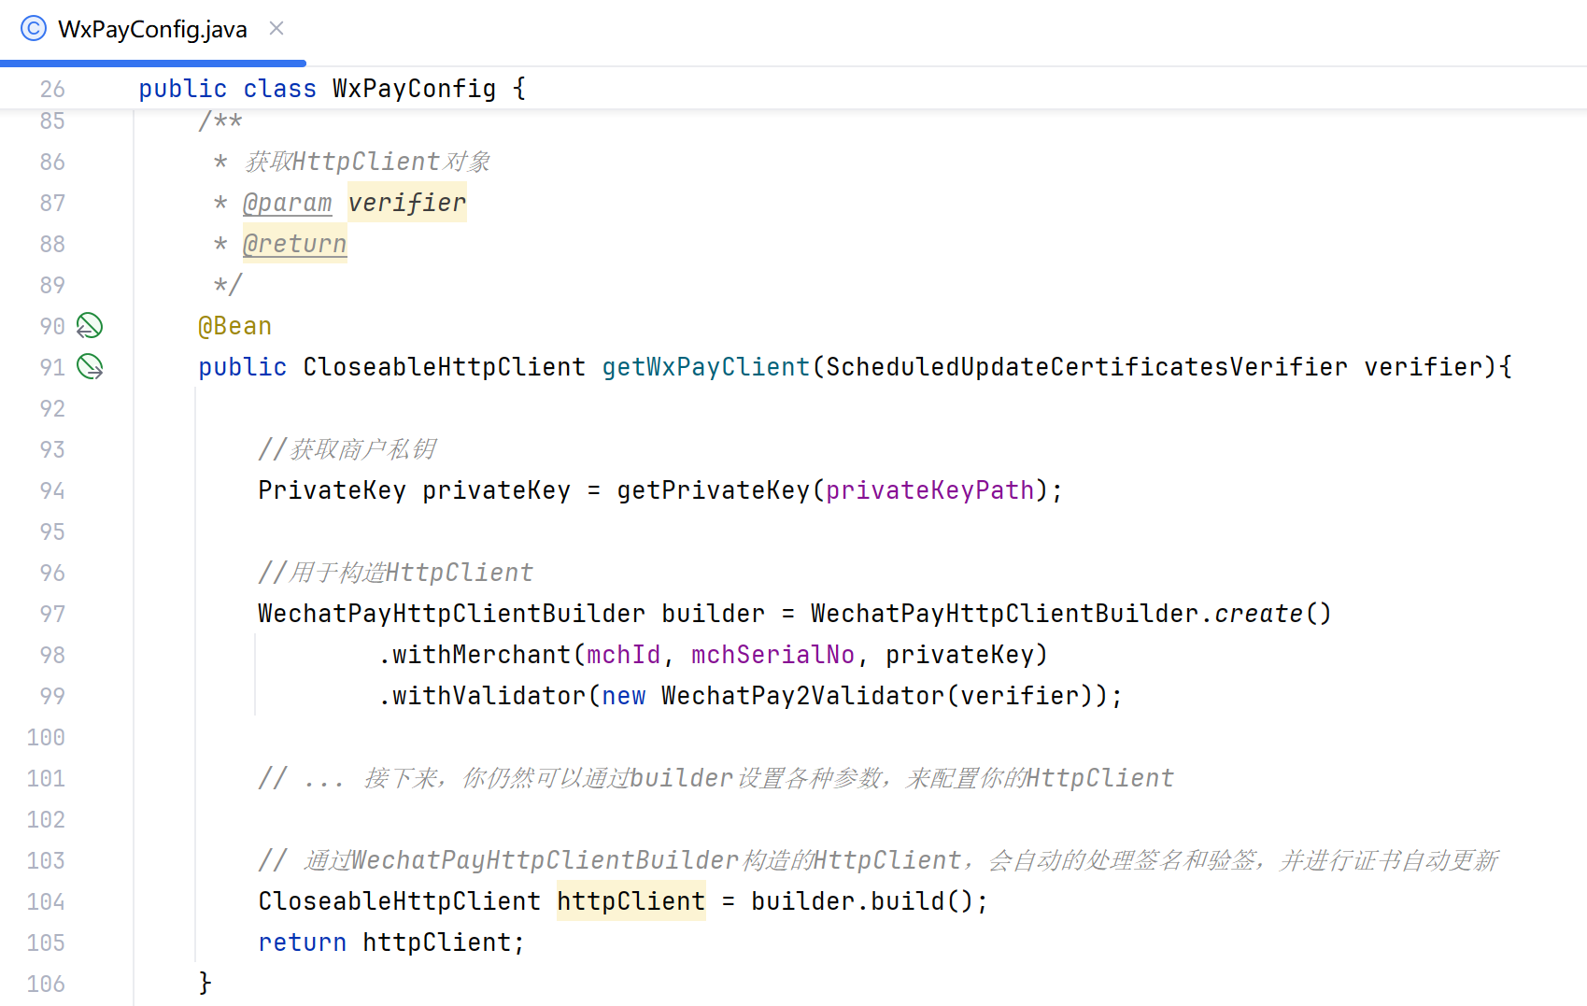Click the WxPayConfig class name on line 26

pyautogui.click(x=414, y=88)
